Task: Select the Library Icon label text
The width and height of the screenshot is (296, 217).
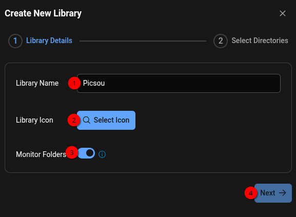Action: 34,120
